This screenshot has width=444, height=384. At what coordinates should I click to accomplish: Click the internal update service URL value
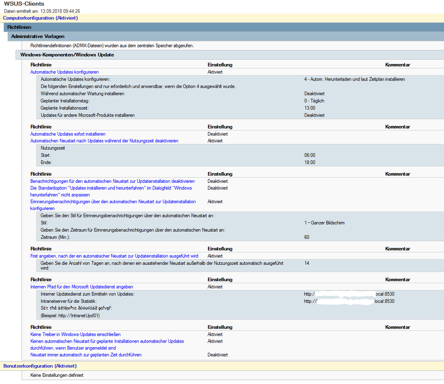point(349,294)
